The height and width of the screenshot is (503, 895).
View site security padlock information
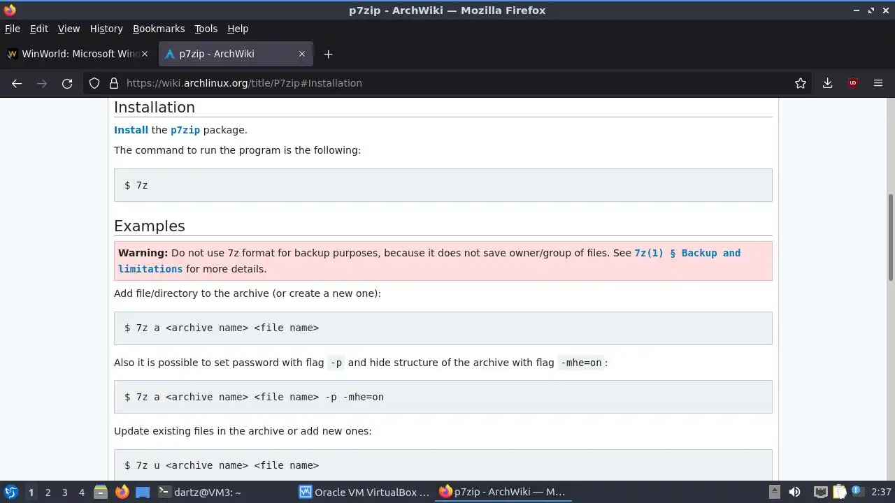[114, 83]
